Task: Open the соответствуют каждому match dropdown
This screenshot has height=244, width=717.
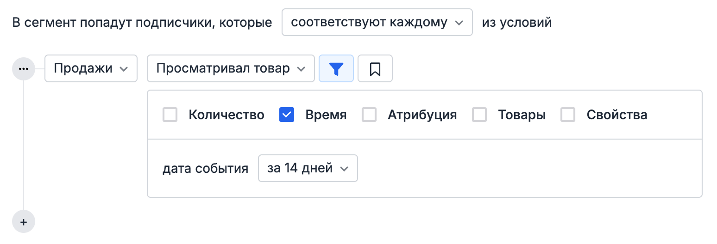Action: (x=370, y=23)
